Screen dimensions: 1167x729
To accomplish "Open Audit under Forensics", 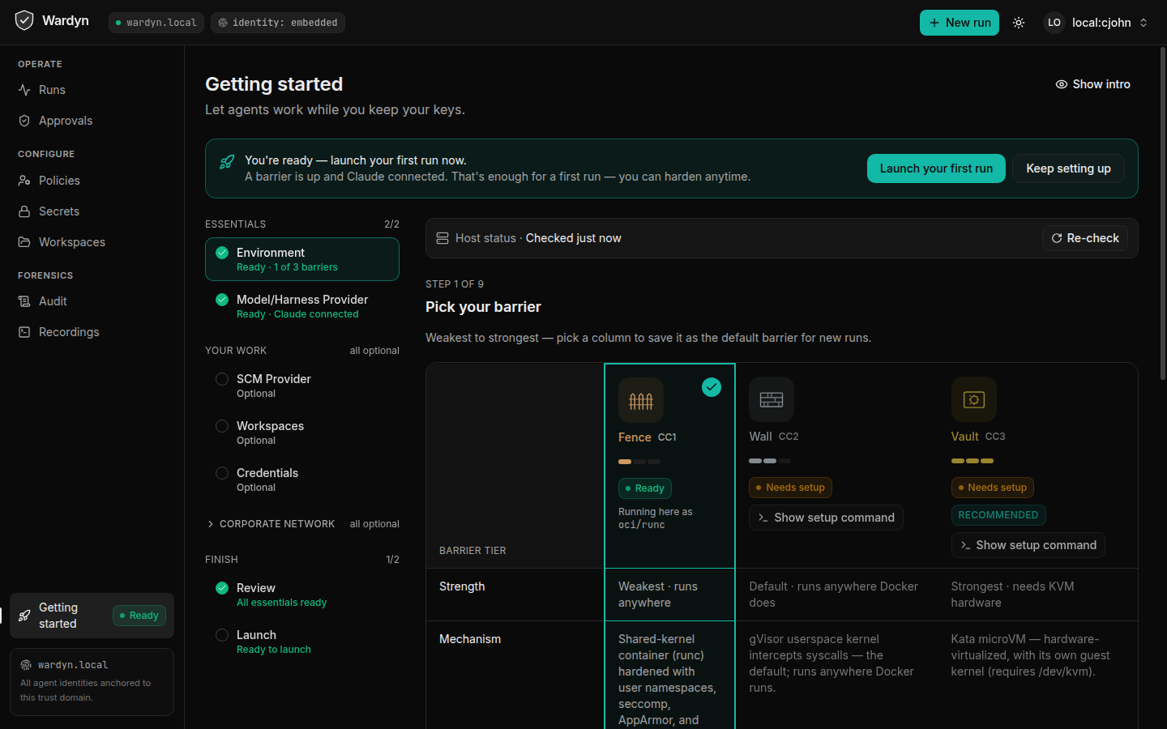I will click(x=92, y=301).
